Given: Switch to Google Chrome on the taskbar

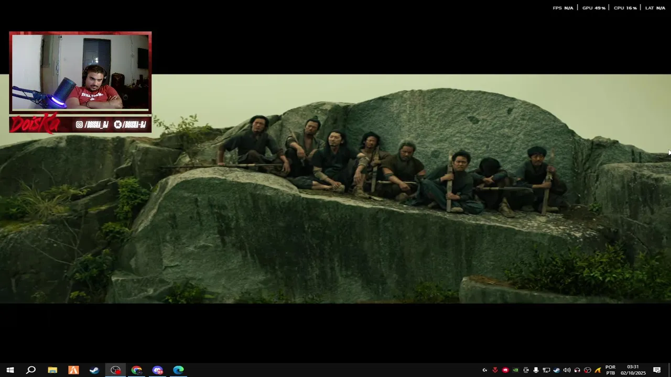Looking at the screenshot, I should 136,370.
